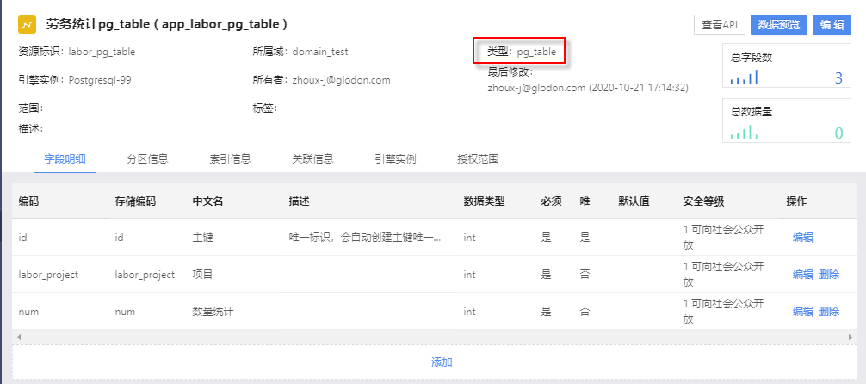Image resolution: width=866 pixels, height=384 pixels.
Task: Delete the labor_project field
Action: 829,275
